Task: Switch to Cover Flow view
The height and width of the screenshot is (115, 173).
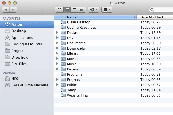Action: click(82, 10)
